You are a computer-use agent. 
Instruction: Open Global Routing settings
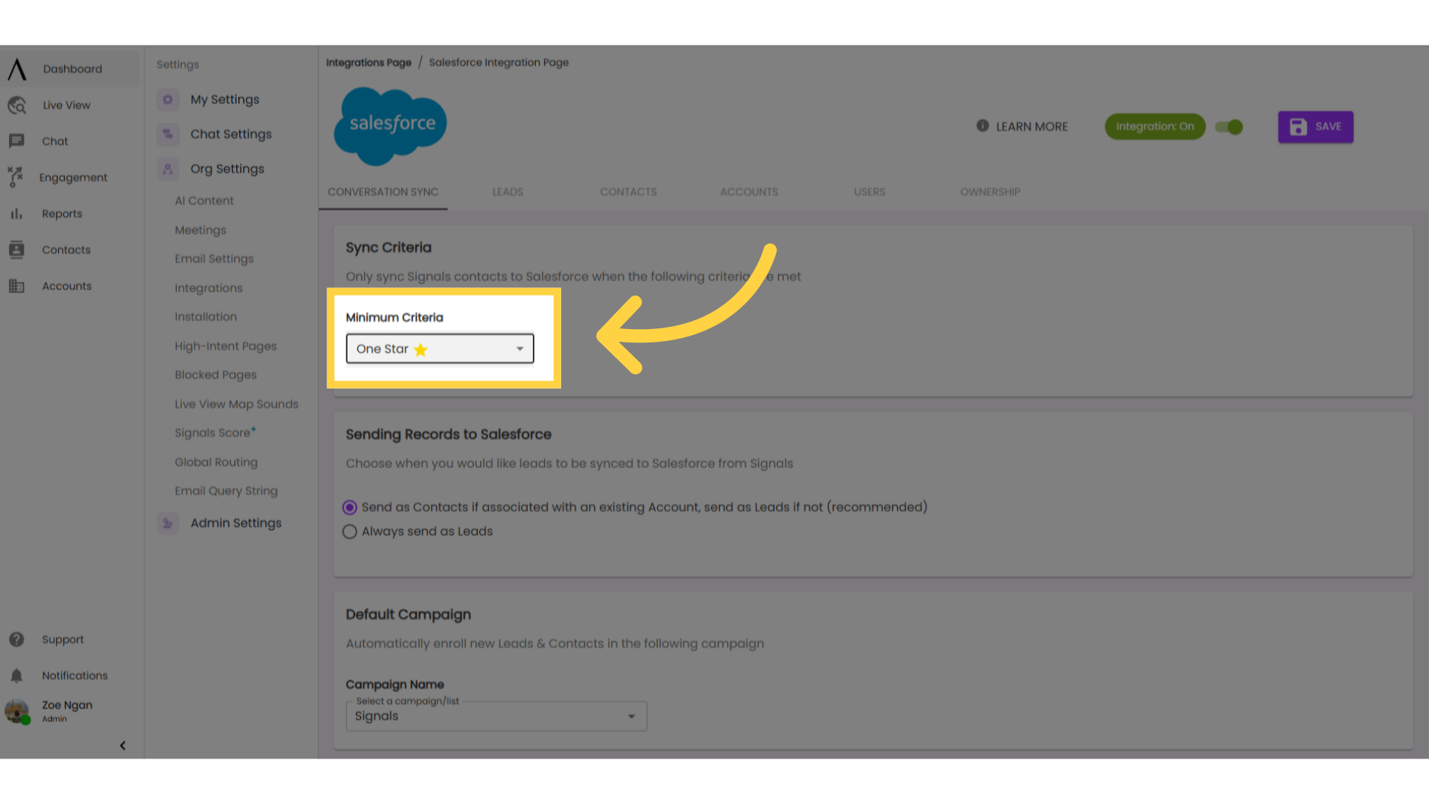click(216, 462)
